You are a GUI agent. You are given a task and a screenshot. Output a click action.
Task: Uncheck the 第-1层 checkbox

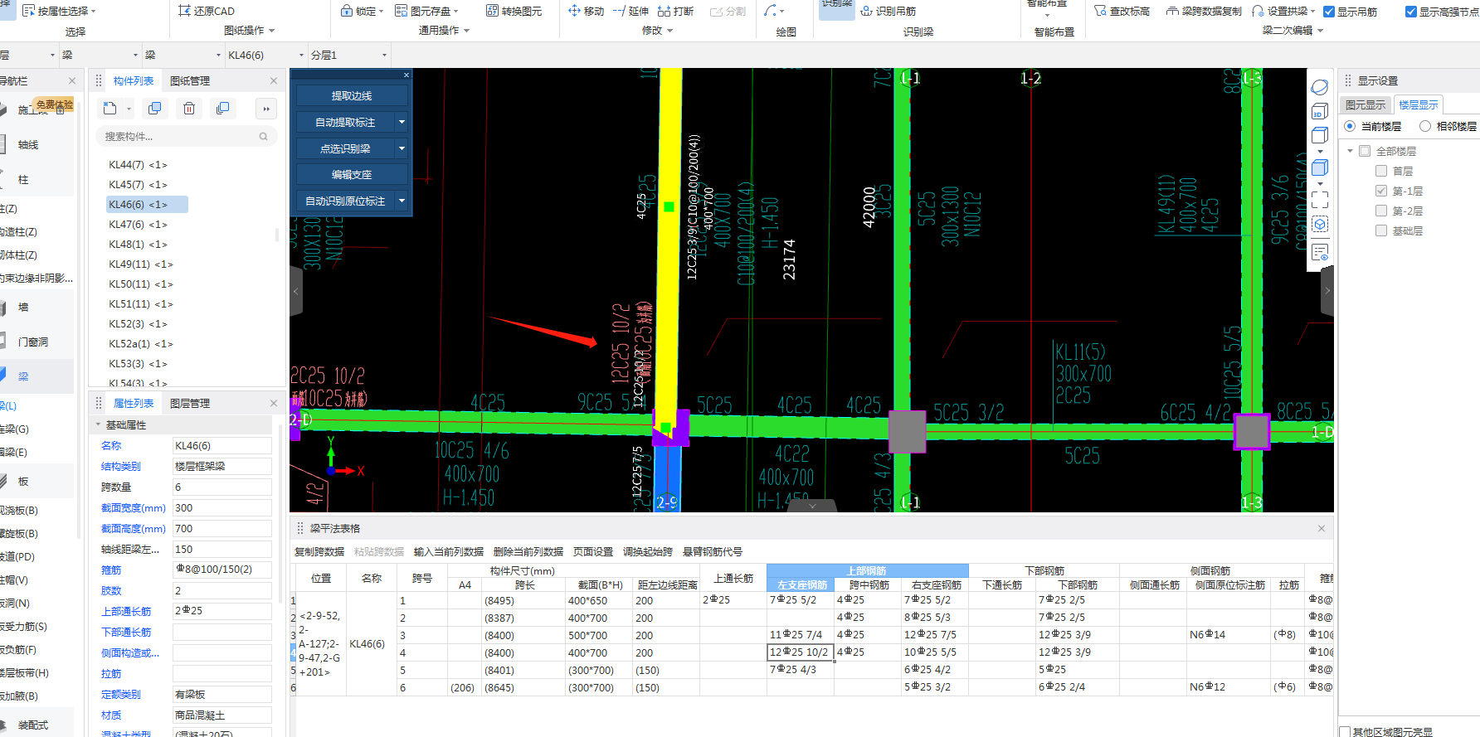(x=1381, y=191)
